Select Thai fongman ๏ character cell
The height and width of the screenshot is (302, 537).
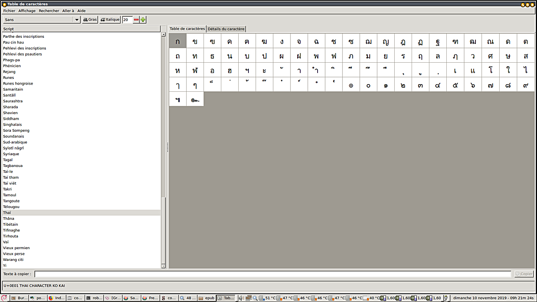pyautogui.click(x=351, y=85)
